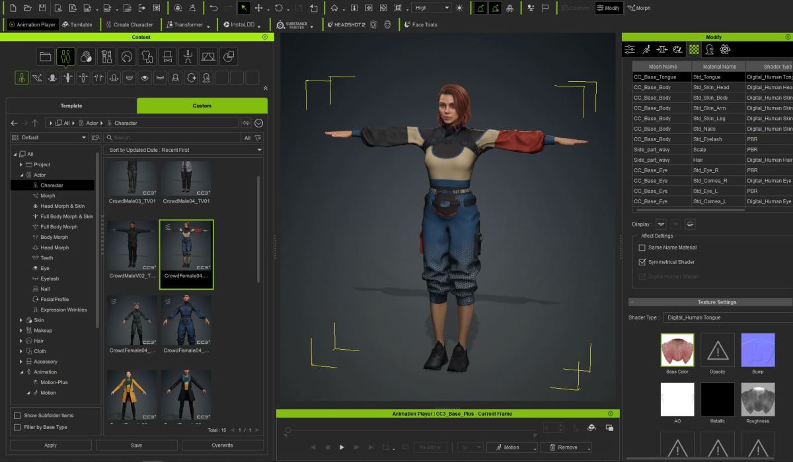Open the Morph panel

(639, 8)
